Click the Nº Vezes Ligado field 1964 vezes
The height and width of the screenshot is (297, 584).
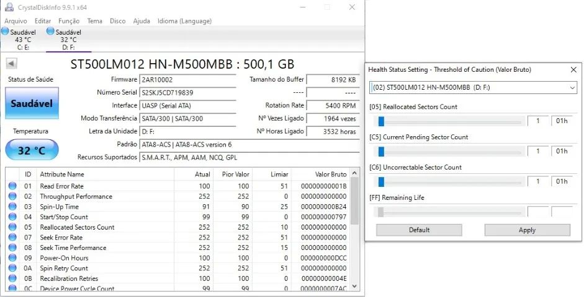[333, 119]
